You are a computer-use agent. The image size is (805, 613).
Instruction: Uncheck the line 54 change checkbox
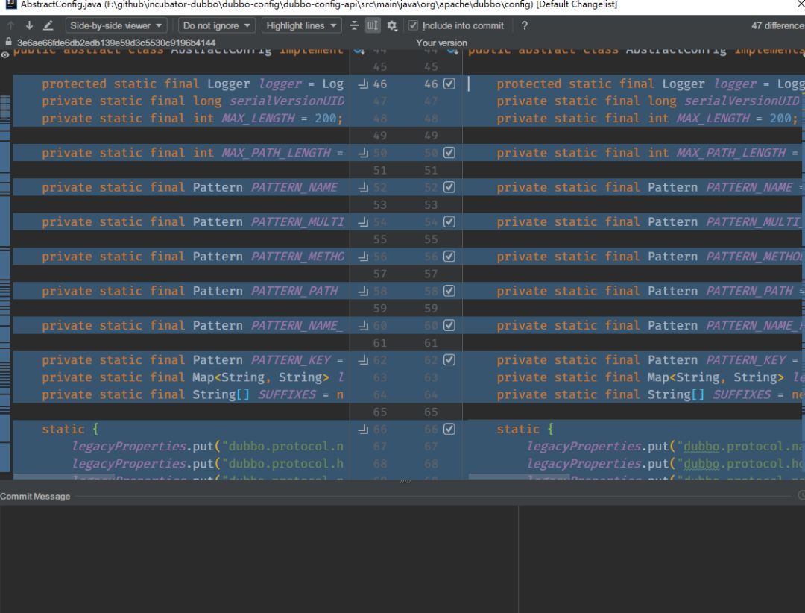coord(449,222)
